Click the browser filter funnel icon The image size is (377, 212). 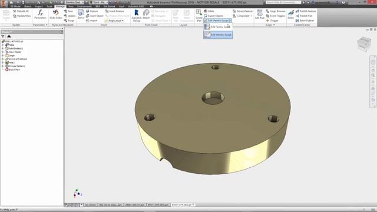(3, 37)
